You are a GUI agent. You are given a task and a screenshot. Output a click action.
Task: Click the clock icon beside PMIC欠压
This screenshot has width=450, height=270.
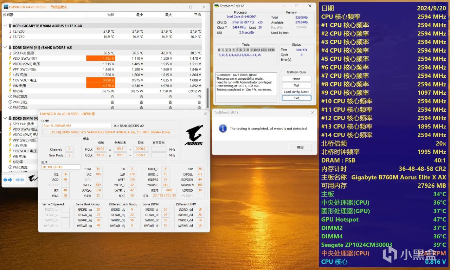point(10,107)
